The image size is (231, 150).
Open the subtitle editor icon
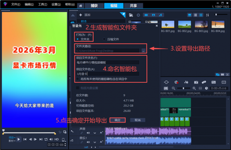point(214,82)
